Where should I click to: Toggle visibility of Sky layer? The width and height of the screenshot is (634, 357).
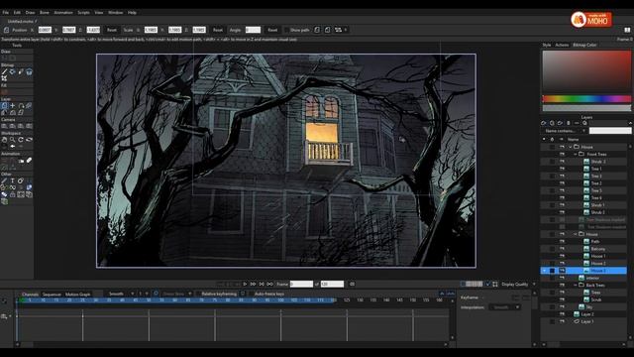(x=562, y=307)
